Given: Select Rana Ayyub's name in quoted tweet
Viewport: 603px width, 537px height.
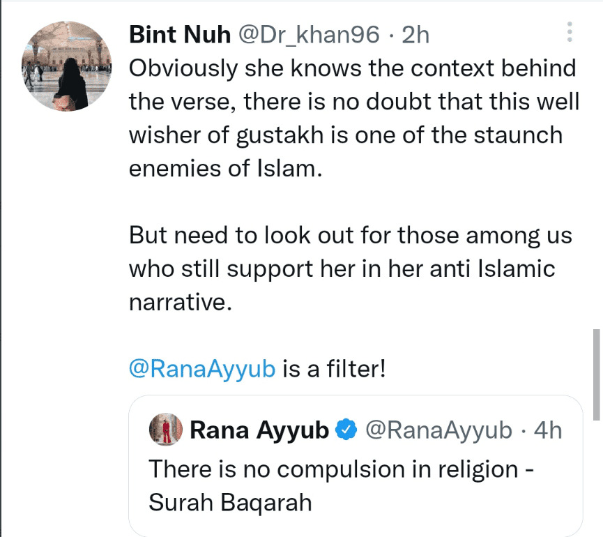Looking at the screenshot, I should click(x=259, y=431).
